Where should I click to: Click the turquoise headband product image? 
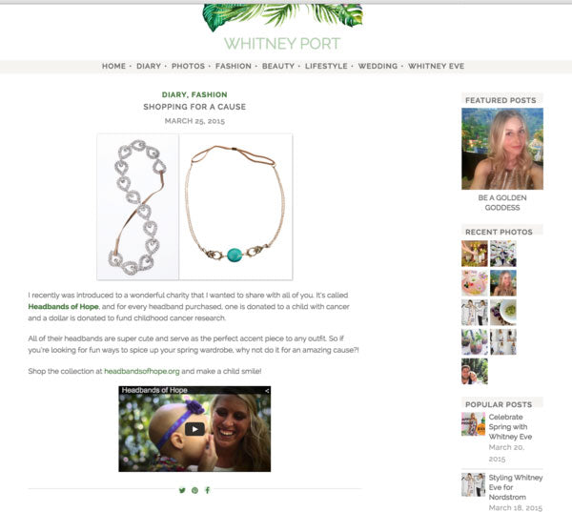point(235,207)
